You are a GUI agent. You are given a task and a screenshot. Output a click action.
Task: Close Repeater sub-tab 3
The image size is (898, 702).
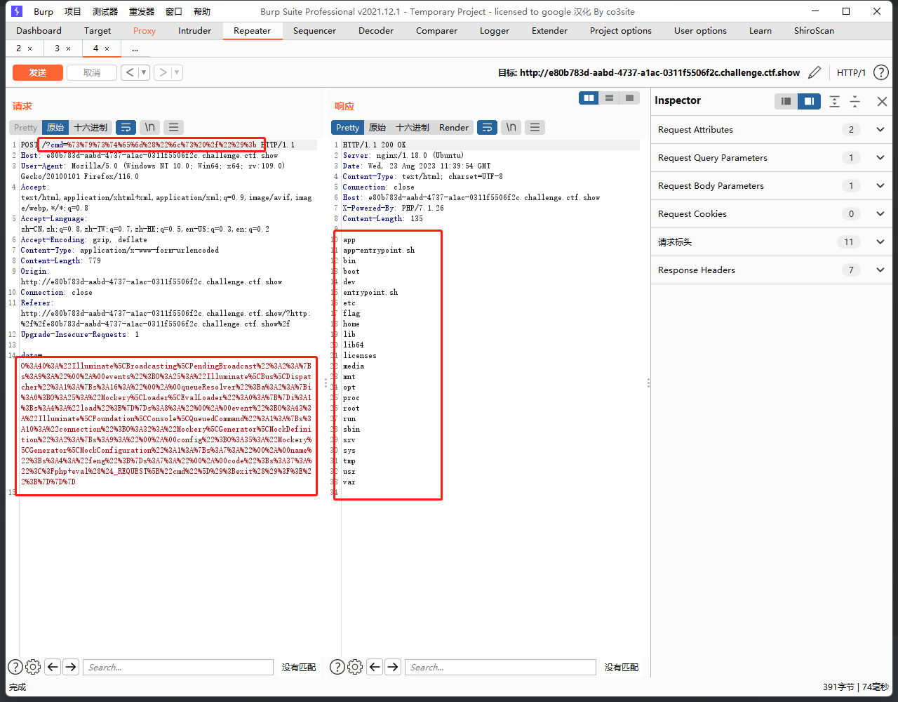[x=68, y=48]
